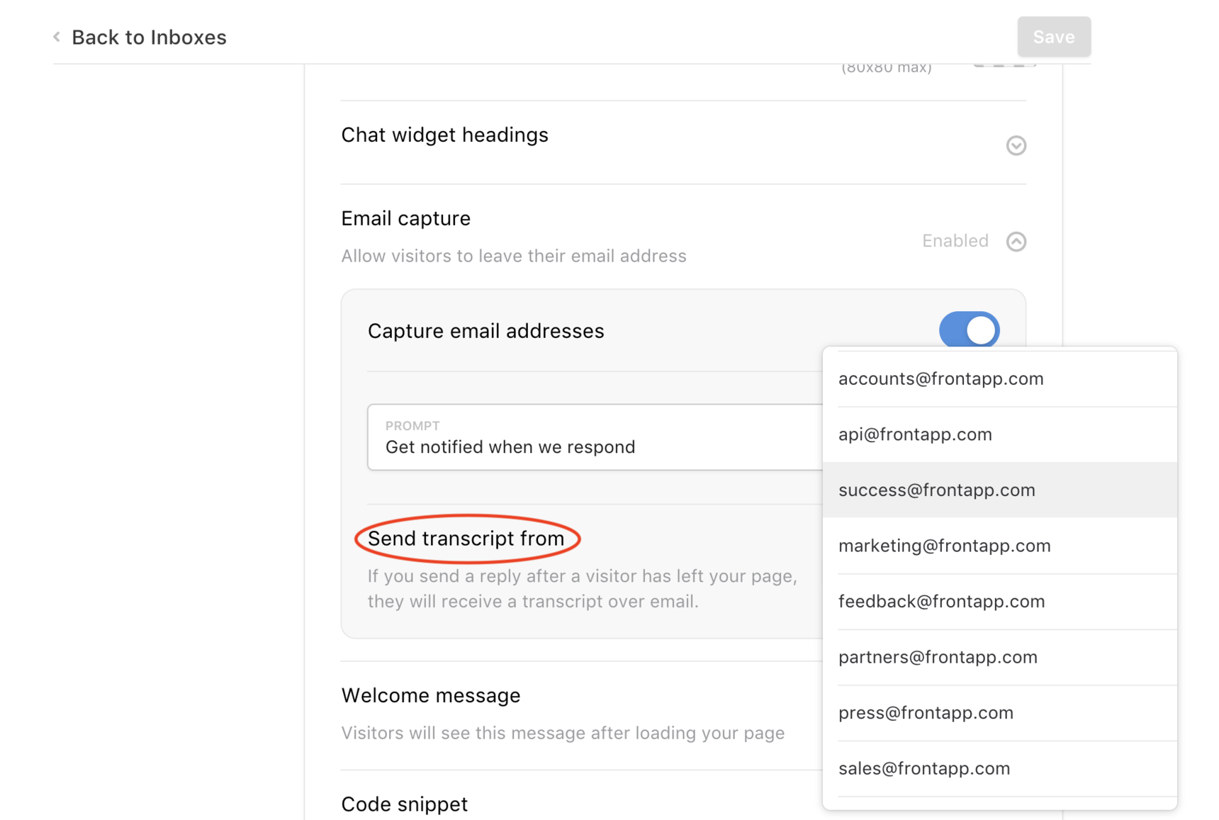Select accounts@frontapp.com from the list

tap(1000, 378)
